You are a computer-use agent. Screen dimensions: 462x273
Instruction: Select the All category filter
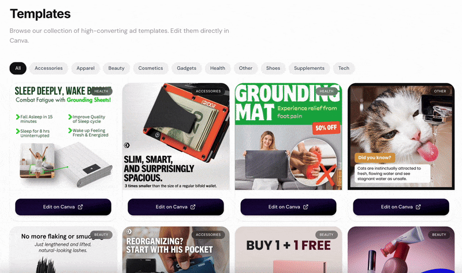[18, 68]
